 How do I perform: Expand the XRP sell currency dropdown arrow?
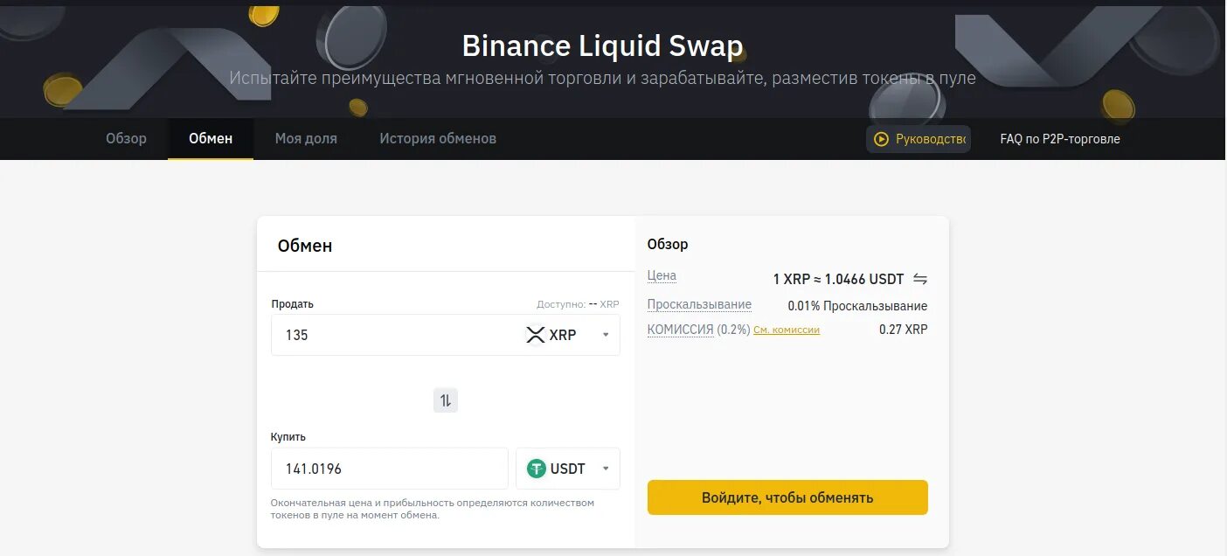(606, 335)
